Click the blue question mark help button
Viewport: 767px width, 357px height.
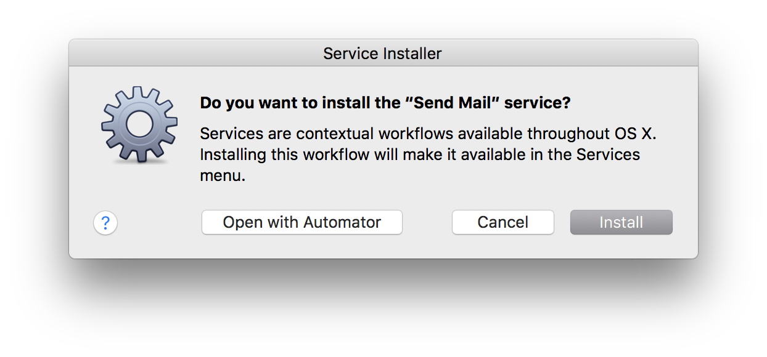pos(105,223)
